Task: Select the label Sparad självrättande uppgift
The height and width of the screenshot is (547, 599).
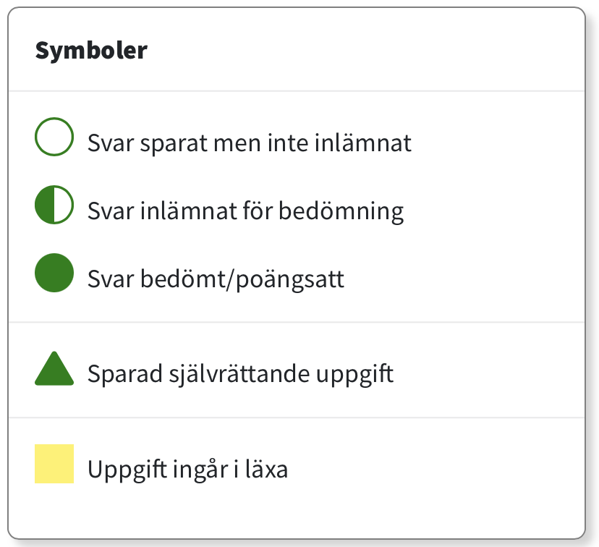Action: [240, 374]
